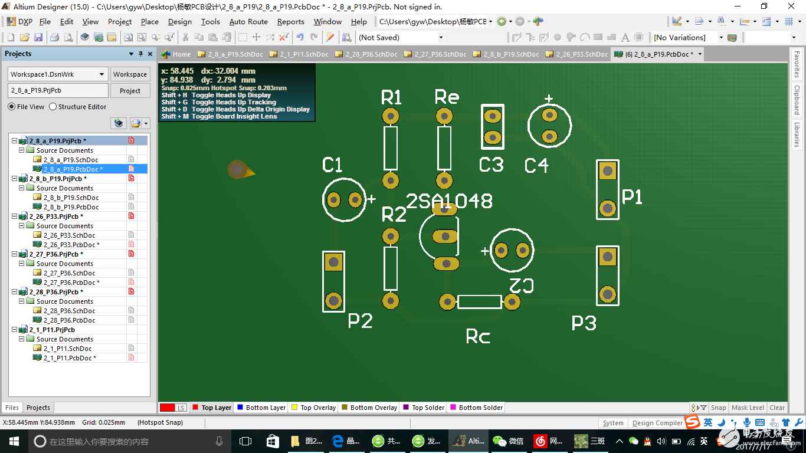Click the Workspace button

pyautogui.click(x=130, y=74)
